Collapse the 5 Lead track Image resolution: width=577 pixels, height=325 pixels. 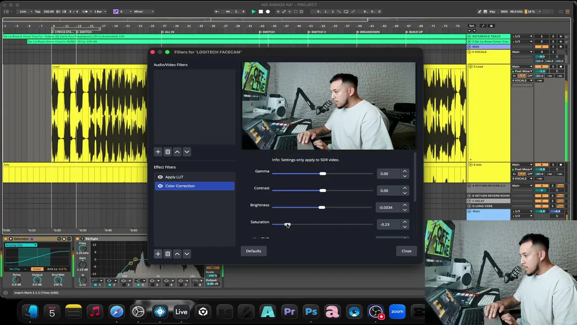(471, 67)
